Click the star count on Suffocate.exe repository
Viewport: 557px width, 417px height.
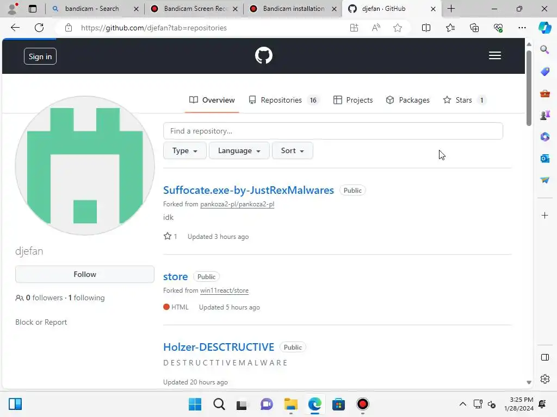(x=170, y=237)
